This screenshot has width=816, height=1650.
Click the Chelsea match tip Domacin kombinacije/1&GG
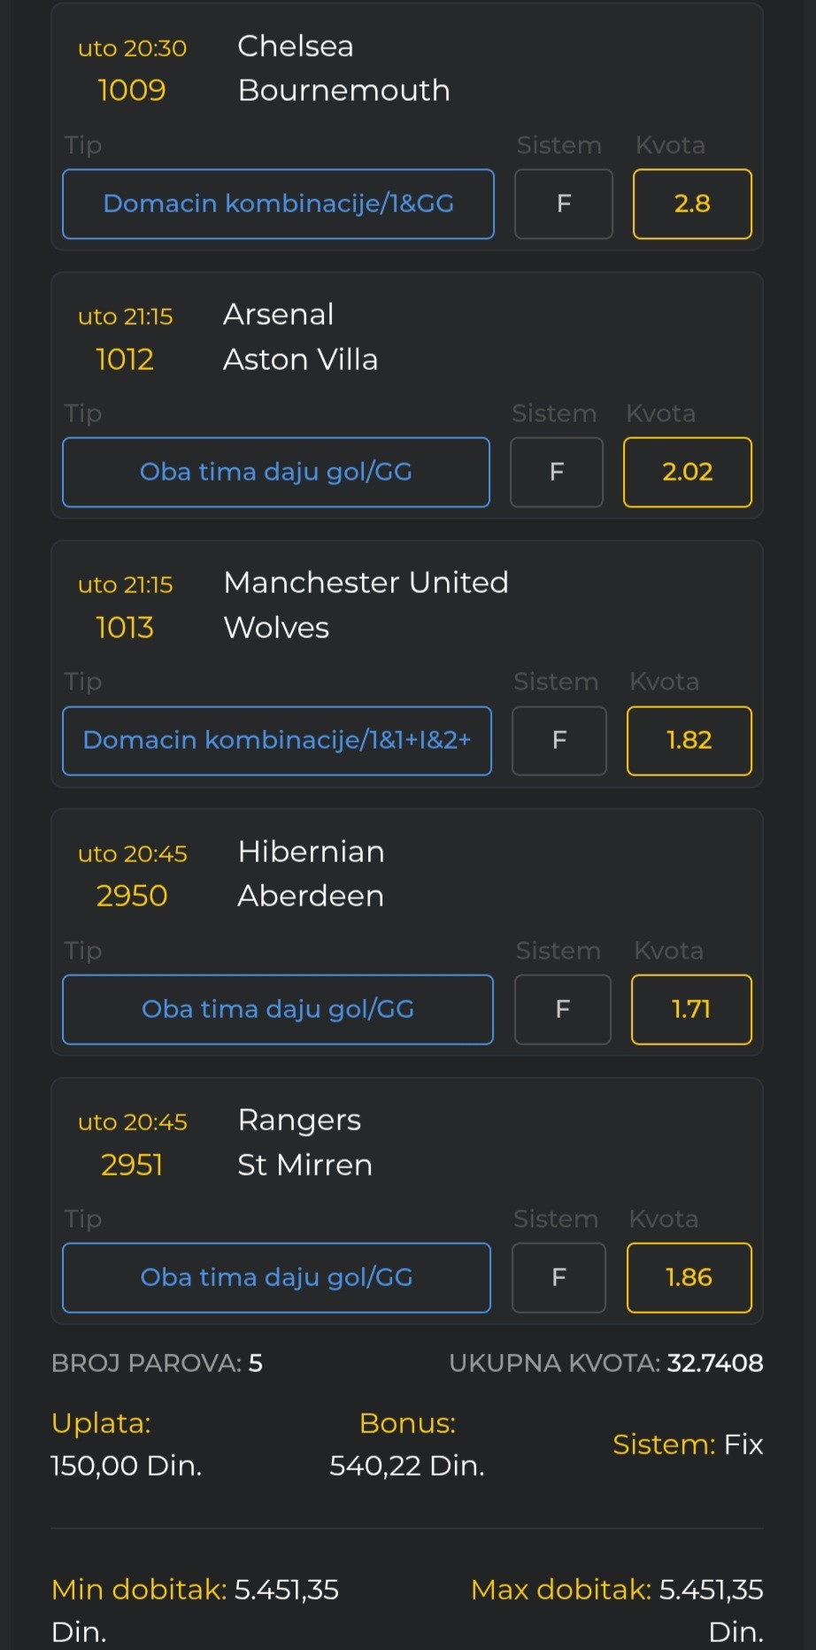click(x=278, y=204)
